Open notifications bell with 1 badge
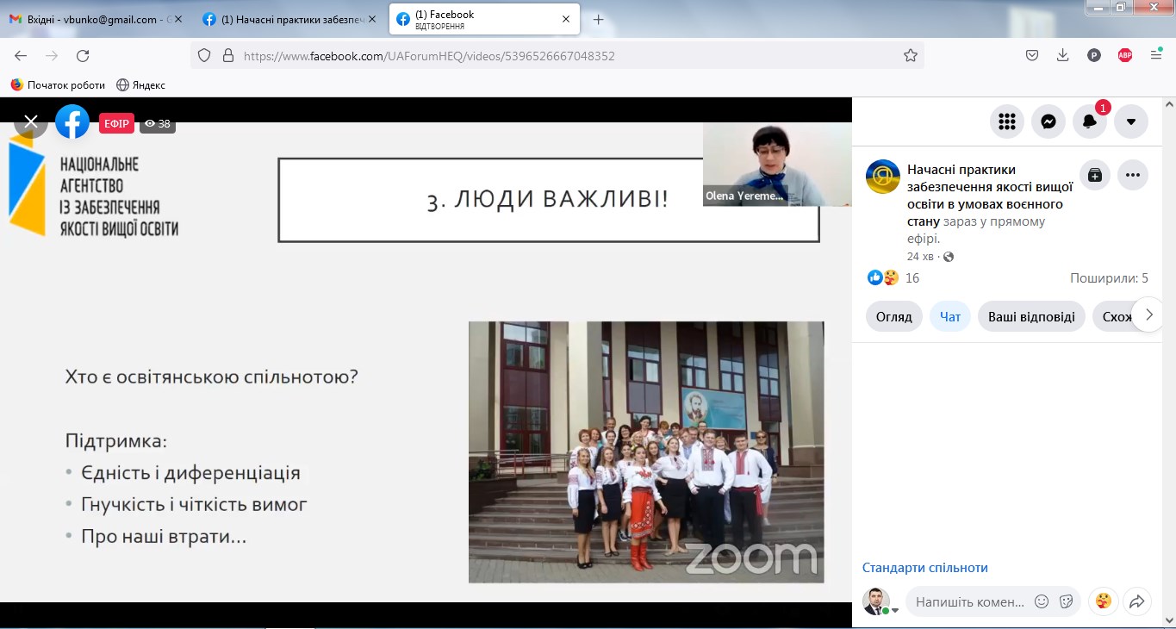The height and width of the screenshot is (629, 1176). [x=1090, y=121]
